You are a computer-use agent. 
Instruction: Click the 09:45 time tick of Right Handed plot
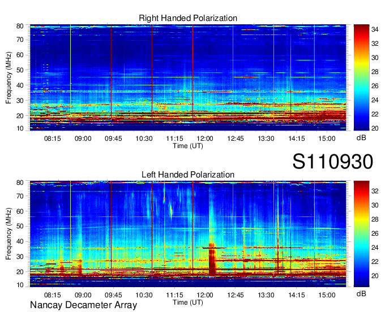click(113, 138)
